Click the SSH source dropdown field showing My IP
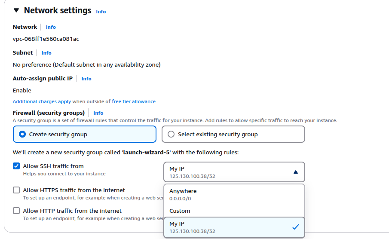 pyautogui.click(x=234, y=172)
